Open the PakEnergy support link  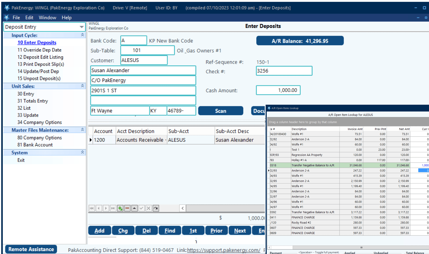(223, 250)
